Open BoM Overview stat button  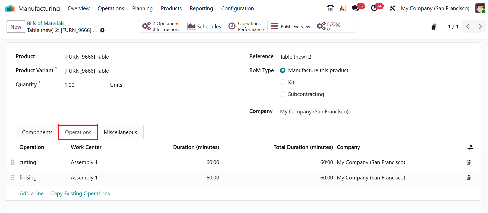(291, 26)
